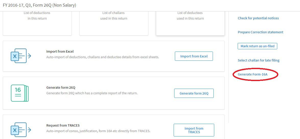Open Prepare Correction statement link
The width and height of the screenshot is (300, 139).
[x=260, y=32]
